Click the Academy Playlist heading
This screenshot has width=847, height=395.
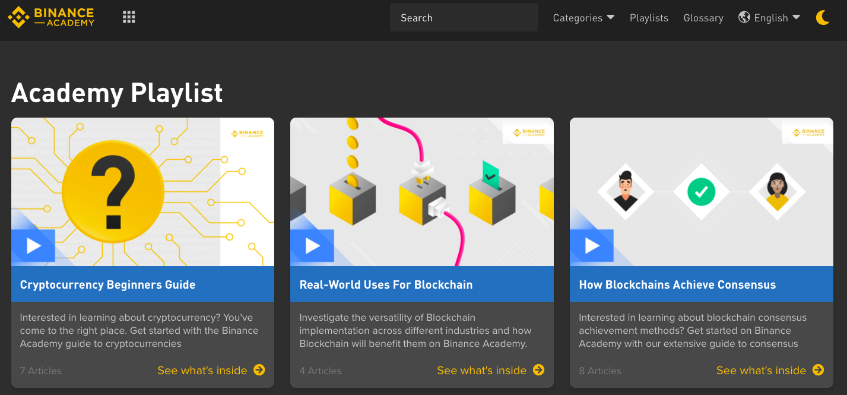tap(117, 93)
